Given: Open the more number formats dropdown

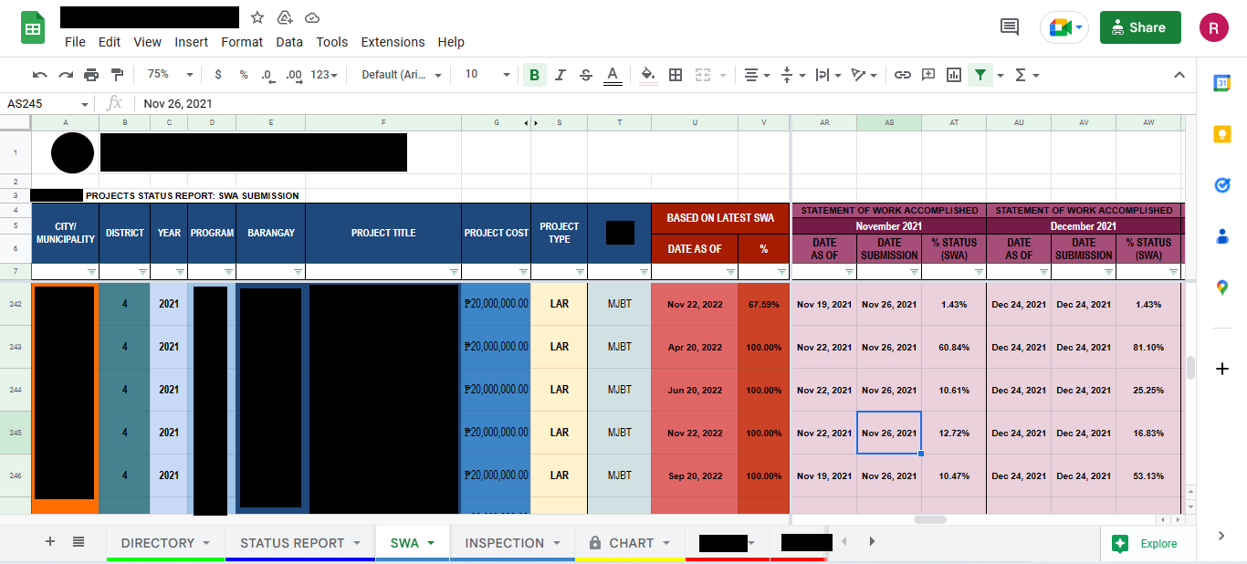Looking at the screenshot, I should [x=324, y=75].
